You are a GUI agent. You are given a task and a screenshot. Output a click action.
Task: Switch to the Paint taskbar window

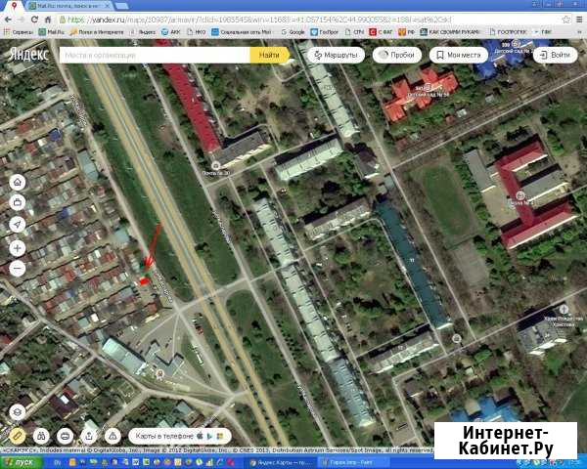(x=352, y=462)
